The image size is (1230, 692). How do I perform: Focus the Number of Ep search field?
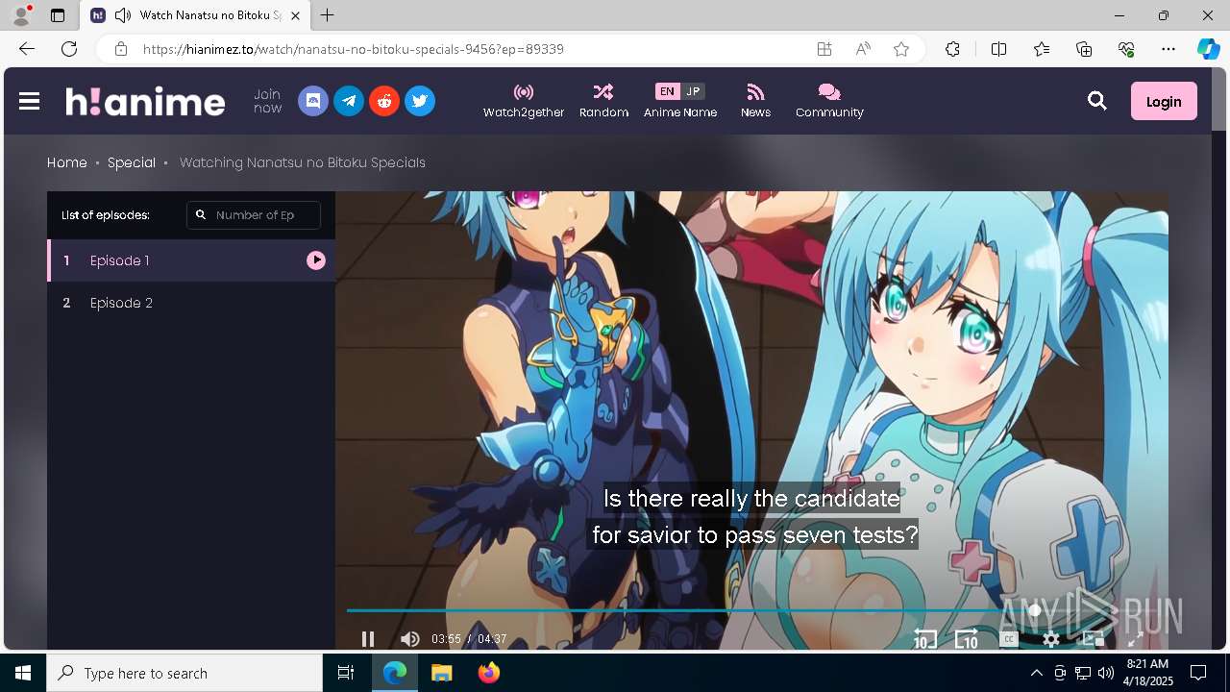point(254,215)
